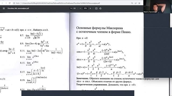Zoom out the PDF with minus button
The height and width of the screenshot is (96, 172).
click(80, 8)
